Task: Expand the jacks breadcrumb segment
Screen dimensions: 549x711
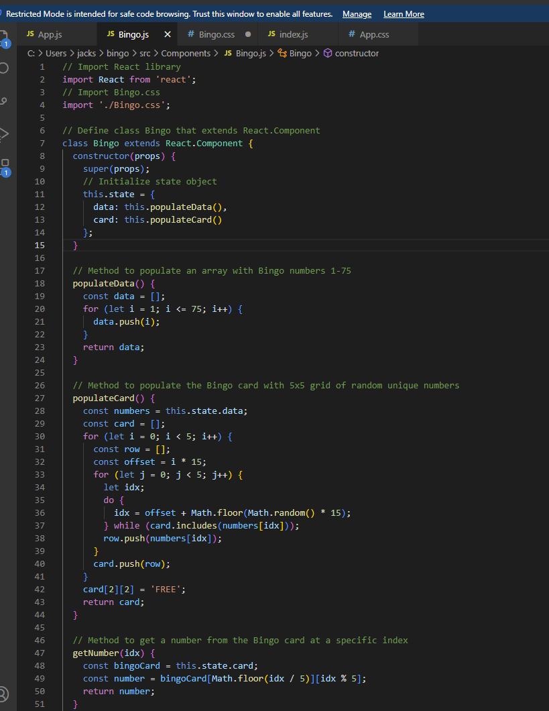Action: coord(86,53)
